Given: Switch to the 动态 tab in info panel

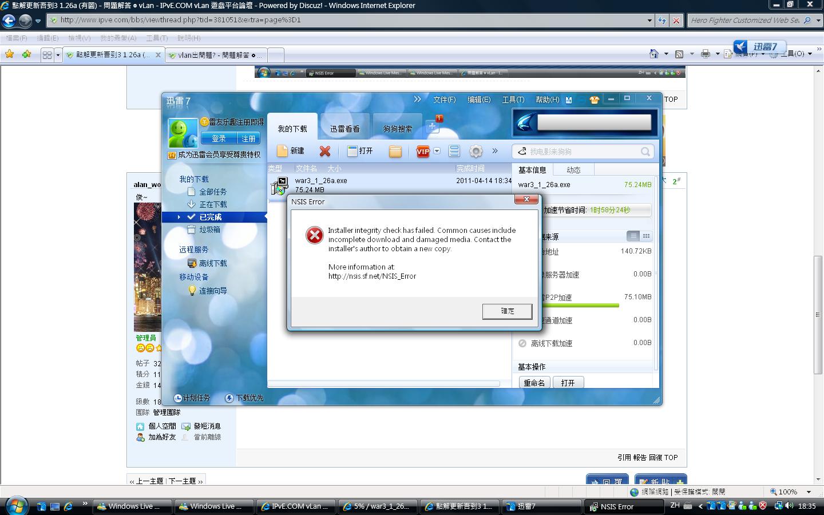Looking at the screenshot, I should point(573,170).
